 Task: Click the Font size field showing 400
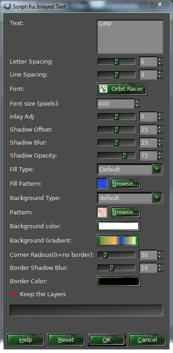click(115, 103)
